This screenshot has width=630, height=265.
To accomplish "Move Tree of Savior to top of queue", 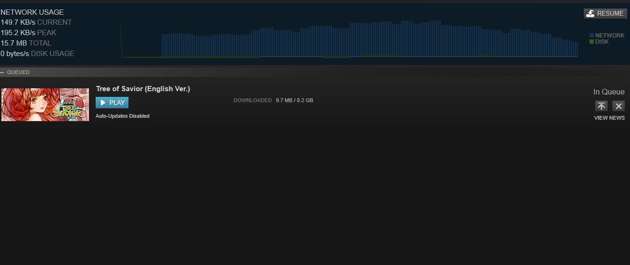I will pos(601,106).
